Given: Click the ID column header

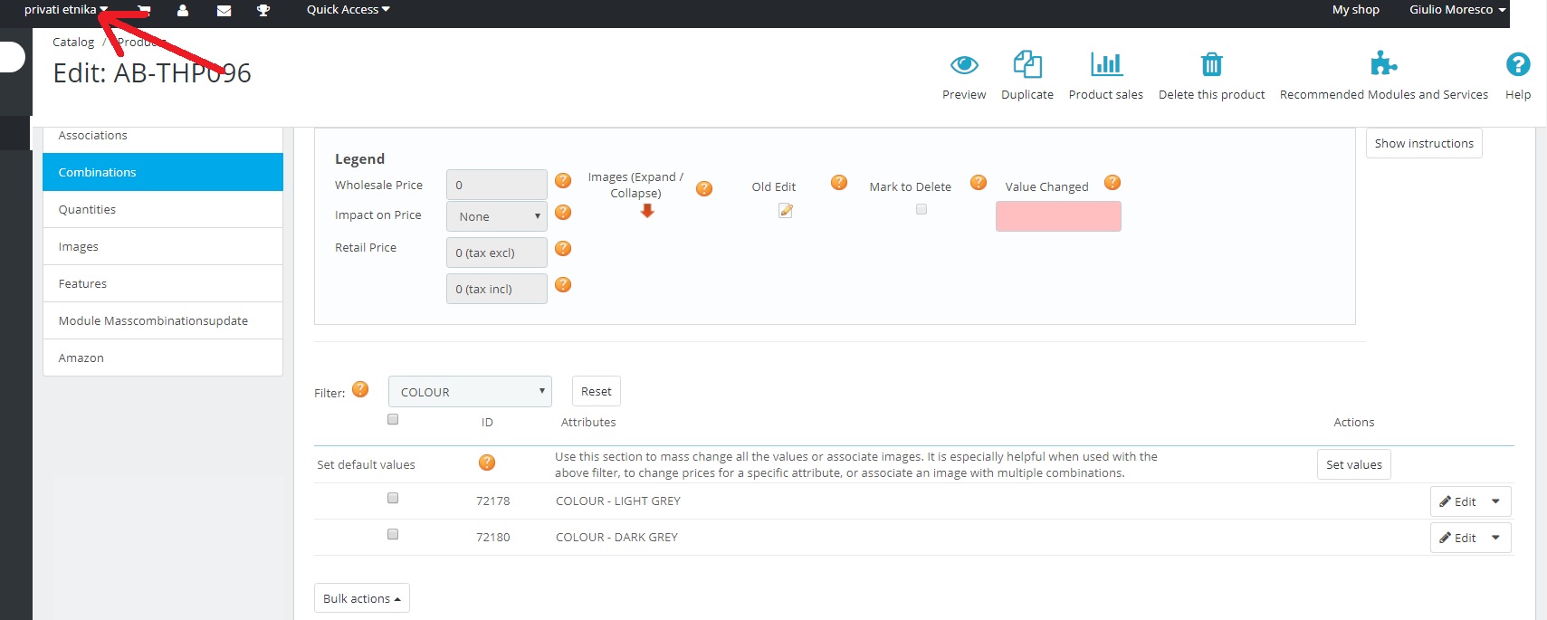Looking at the screenshot, I should (487, 423).
